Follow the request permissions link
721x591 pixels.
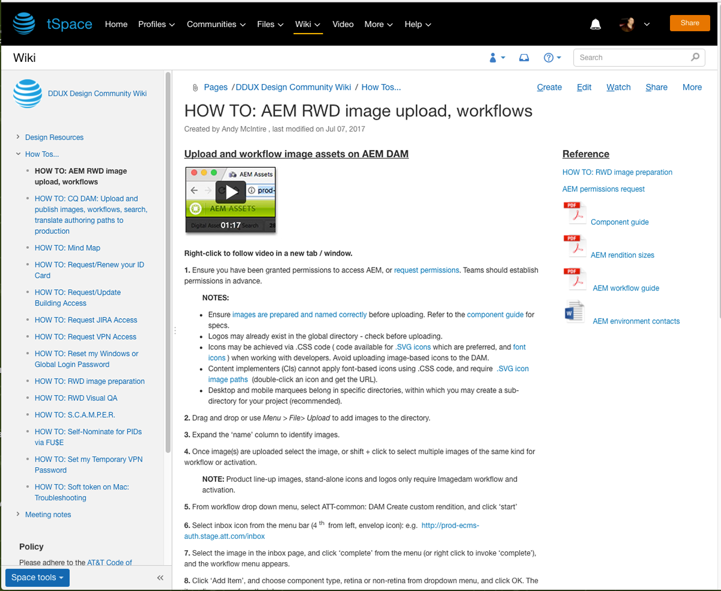pyautogui.click(x=427, y=270)
